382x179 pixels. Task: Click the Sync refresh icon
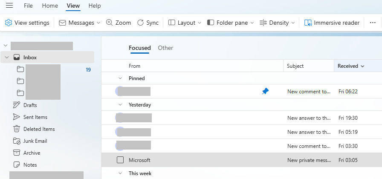141,23
